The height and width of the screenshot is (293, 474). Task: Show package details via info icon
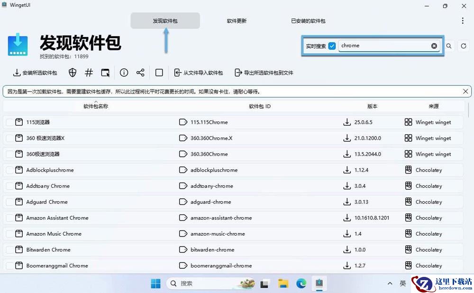pyautogui.click(x=124, y=73)
